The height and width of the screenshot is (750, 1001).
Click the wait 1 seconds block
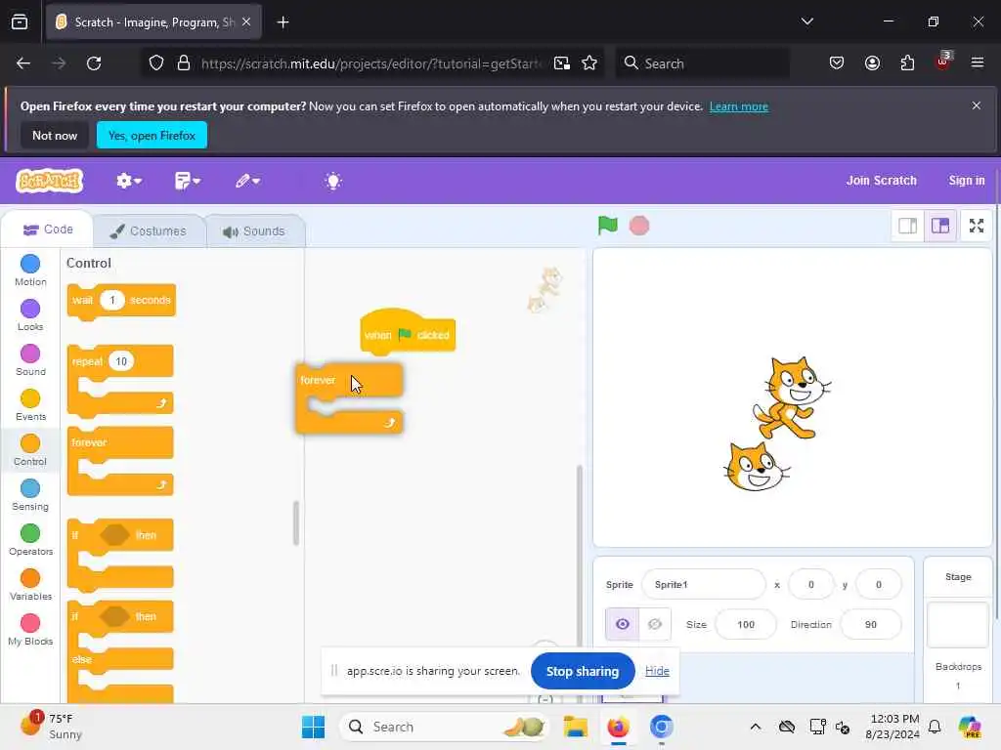(120, 301)
